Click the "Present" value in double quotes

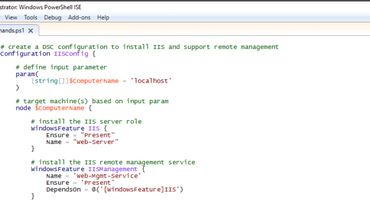[98, 135]
